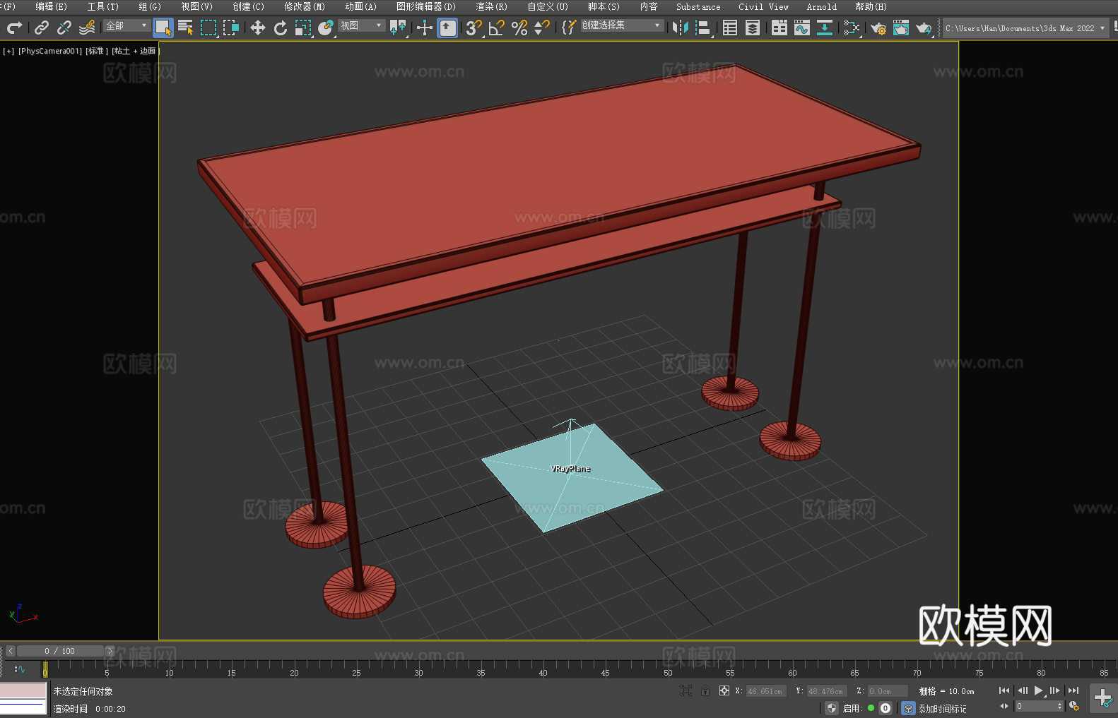The height and width of the screenshot is (718, 1118).
Task: Open the Render Setup teapot icon
Action: coord(878,28)
